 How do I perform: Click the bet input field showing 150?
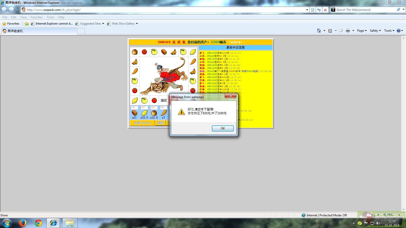click(x=154, y=108)
